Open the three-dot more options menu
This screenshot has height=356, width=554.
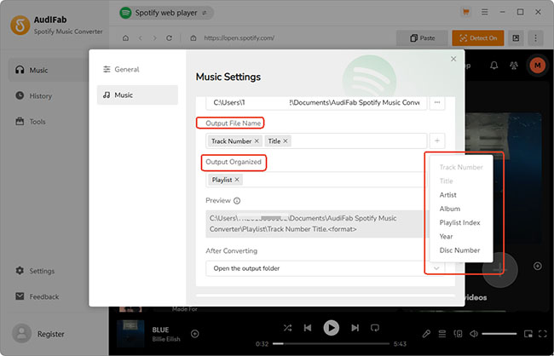(x=535, y=38)
